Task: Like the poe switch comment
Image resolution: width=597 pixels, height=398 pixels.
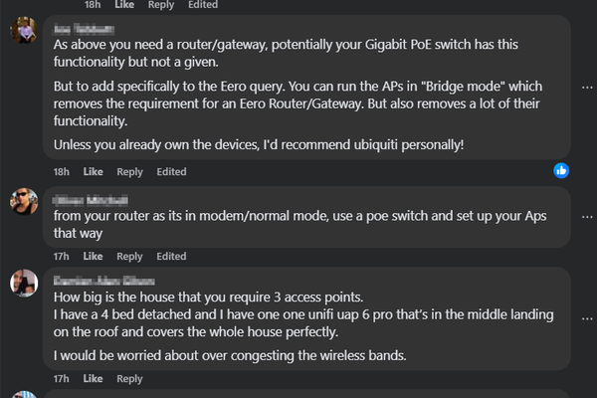Action: tap(93, 257)
